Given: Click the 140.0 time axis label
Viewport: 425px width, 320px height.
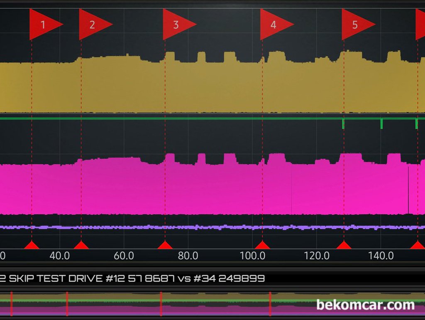Looking at the screenshot, I should coord(381,256).
